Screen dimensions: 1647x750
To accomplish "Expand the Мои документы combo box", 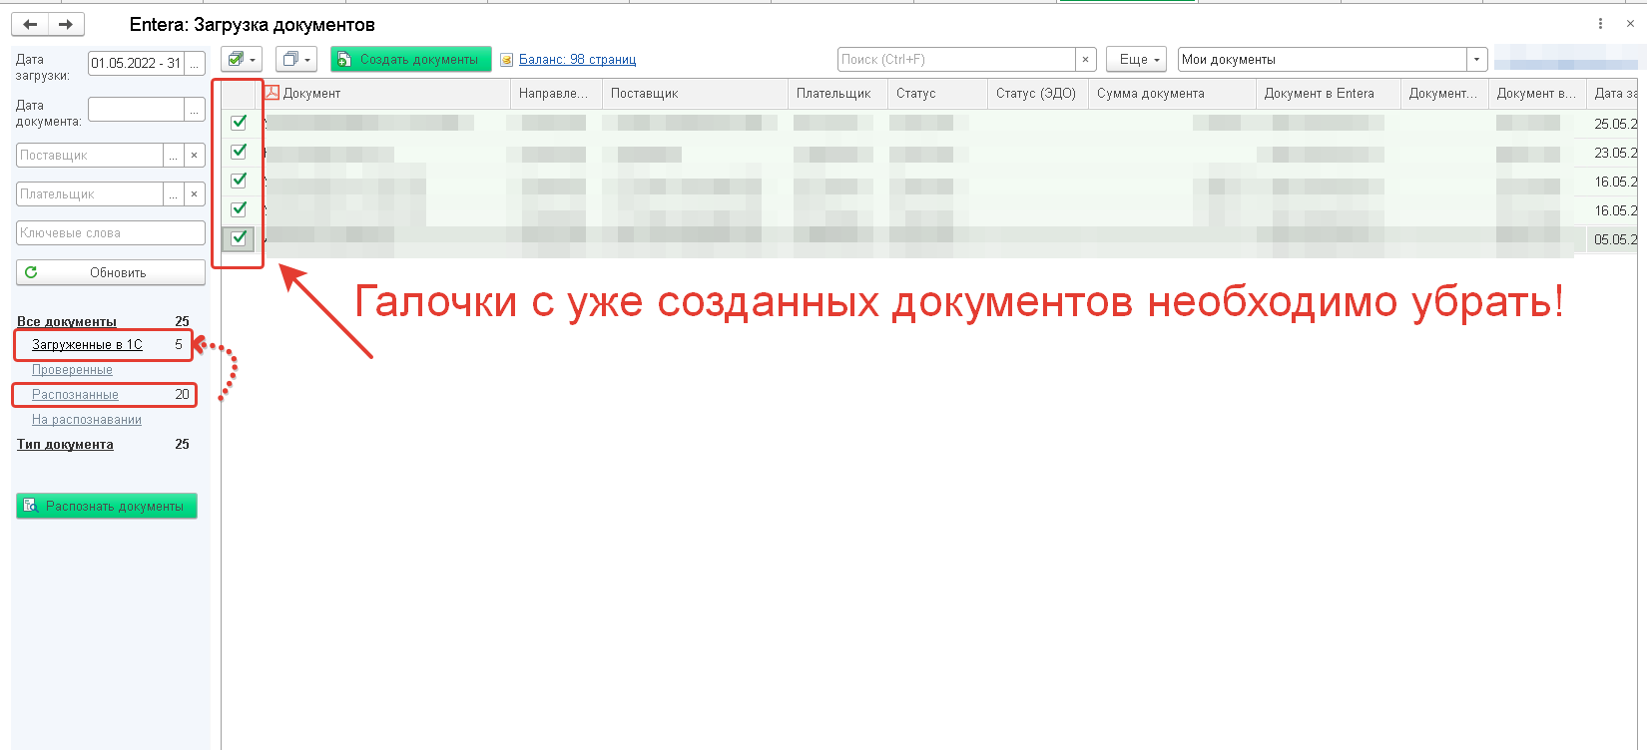I will coord(1476,60).
